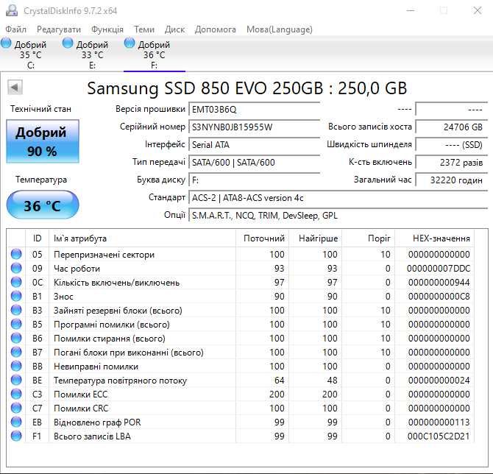Select Температура повітряного потоку attribute name

click(120, 381)
